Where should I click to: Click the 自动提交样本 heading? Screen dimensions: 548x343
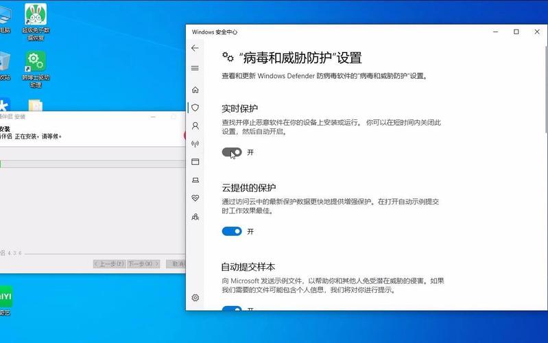pyautogui.click(x=248, y=267)
